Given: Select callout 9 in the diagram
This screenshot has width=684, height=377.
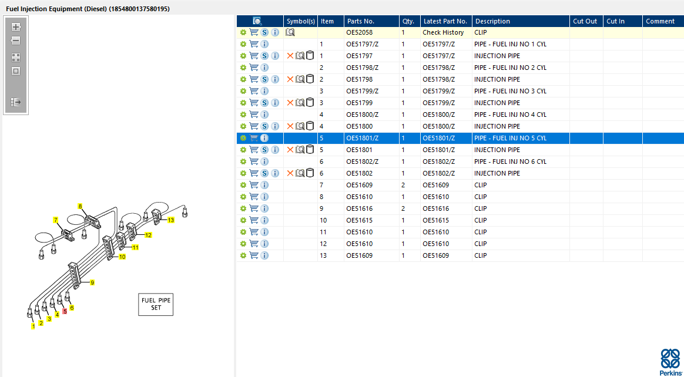Looking at the screenshot, I should click(92, 282).
